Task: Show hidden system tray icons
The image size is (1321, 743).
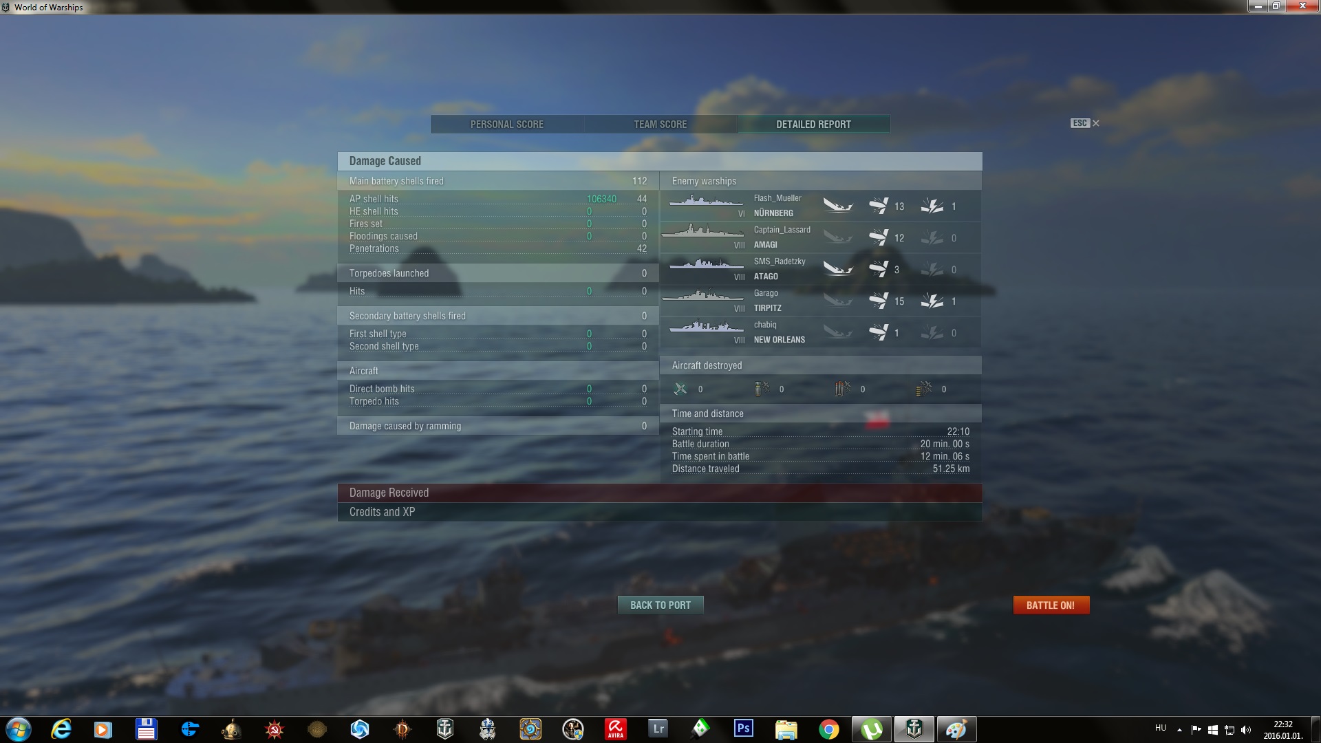Action: tap(1179, 729)
